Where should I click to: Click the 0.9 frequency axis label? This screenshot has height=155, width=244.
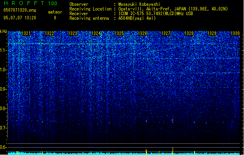[3, 89]
